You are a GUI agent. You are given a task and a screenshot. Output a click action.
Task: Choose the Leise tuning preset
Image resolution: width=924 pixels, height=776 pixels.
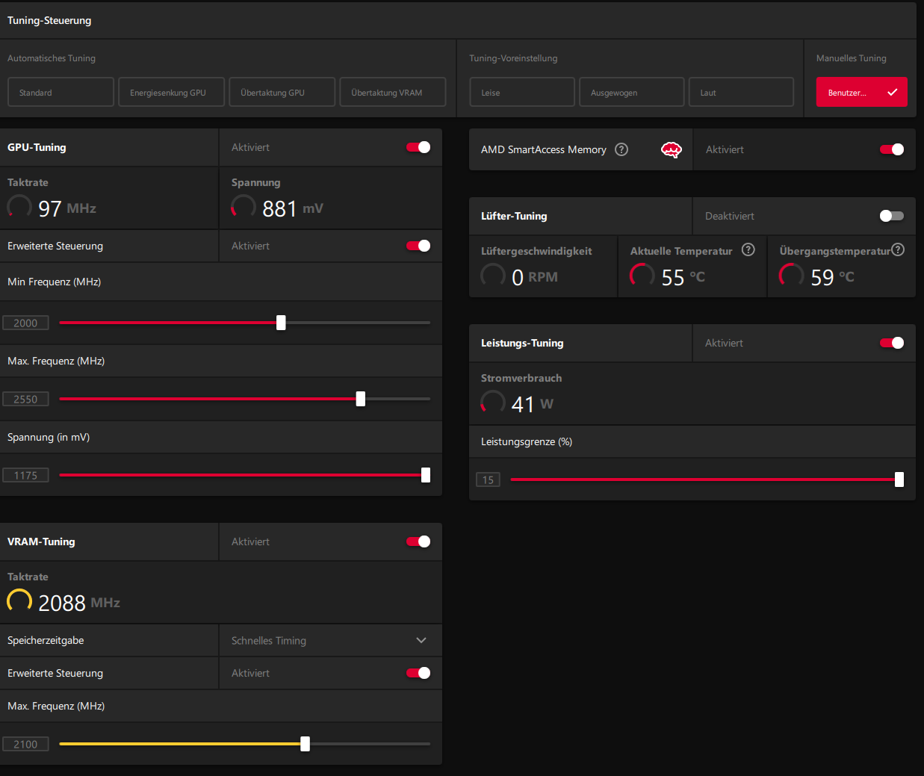click(522, 92)
